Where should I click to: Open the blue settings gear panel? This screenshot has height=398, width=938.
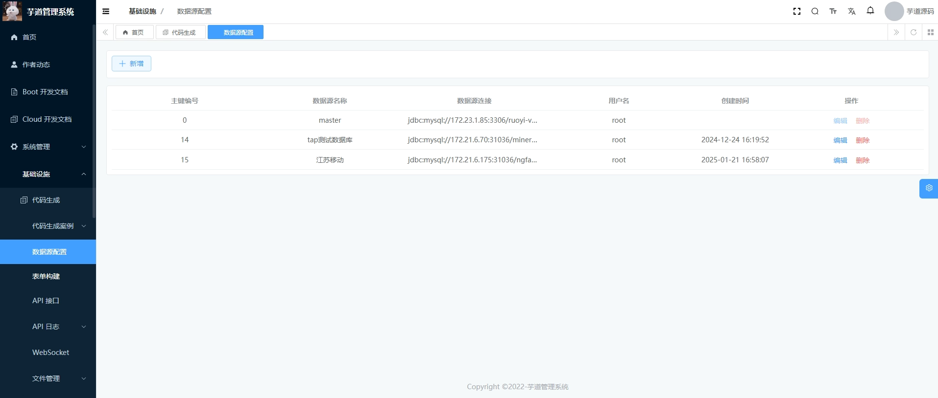coord(928,188)
